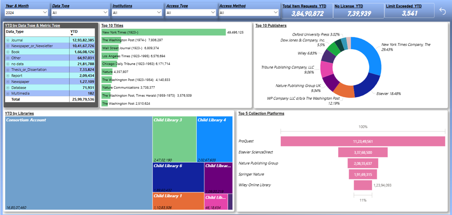452x215 pixels.
Task: Click the Oxford University Press 3.02% label
Action: (x=316, y=34)
